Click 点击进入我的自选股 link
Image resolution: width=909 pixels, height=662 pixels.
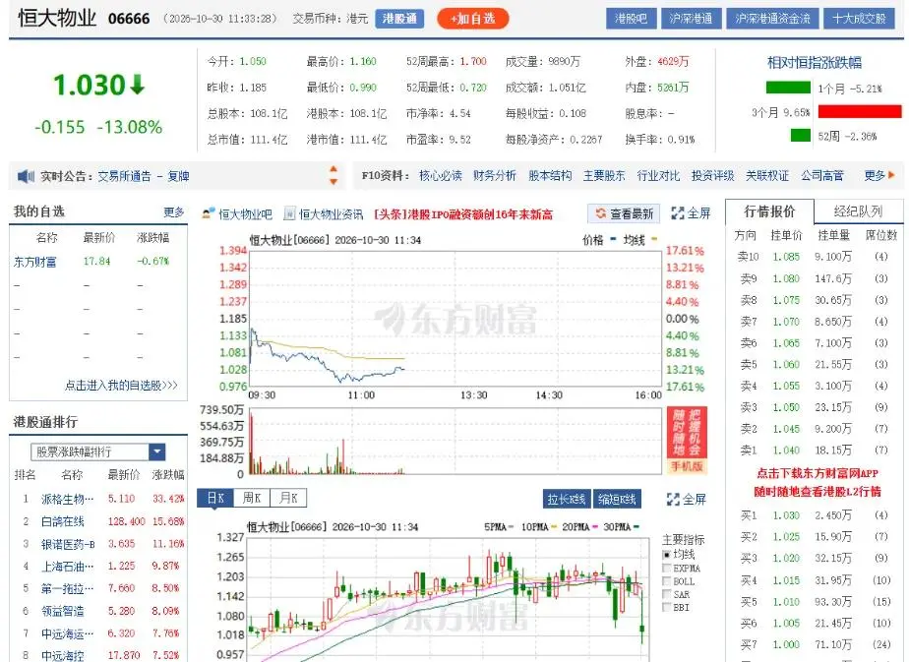pos(121,385)
